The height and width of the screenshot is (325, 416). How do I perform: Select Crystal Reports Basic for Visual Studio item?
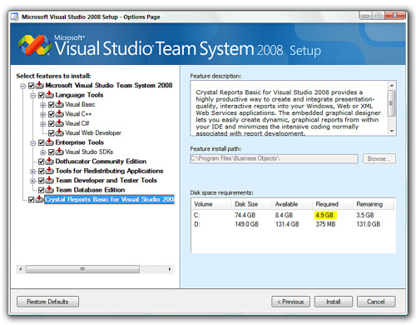tap(110, 199)
